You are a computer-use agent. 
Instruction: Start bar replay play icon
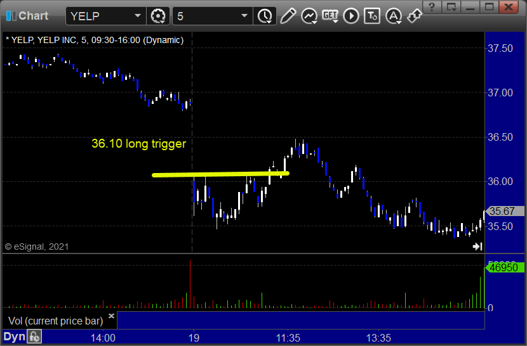(x=351, y=16)
